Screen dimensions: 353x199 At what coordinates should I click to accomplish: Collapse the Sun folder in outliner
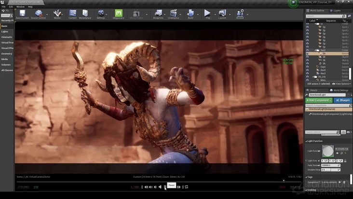coord(315,50)
